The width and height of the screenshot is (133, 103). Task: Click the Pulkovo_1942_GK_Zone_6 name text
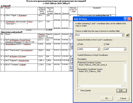pyautogui.click(x=96, y=65)
